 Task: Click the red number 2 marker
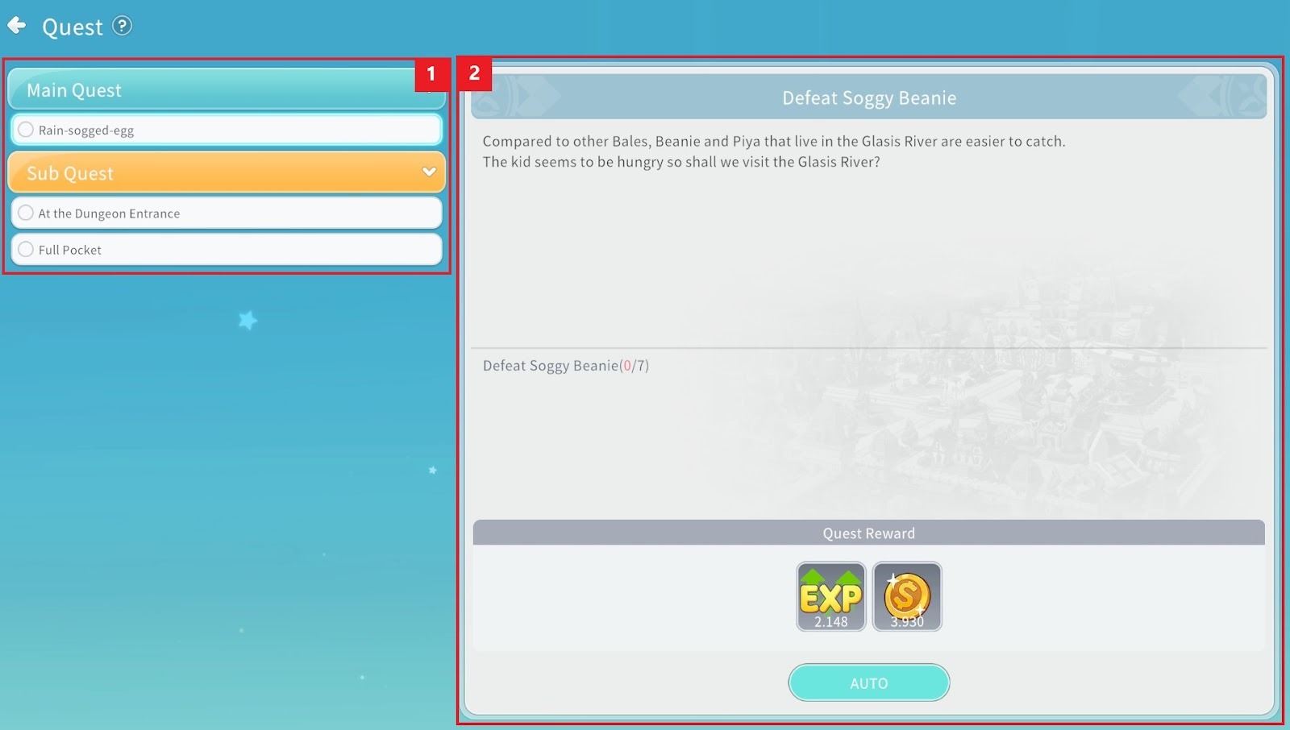[x=474, y=73]
